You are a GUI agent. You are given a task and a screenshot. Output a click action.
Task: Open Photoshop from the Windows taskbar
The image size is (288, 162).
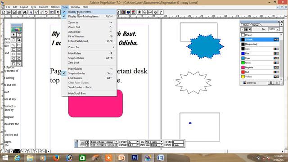point(135,158)
